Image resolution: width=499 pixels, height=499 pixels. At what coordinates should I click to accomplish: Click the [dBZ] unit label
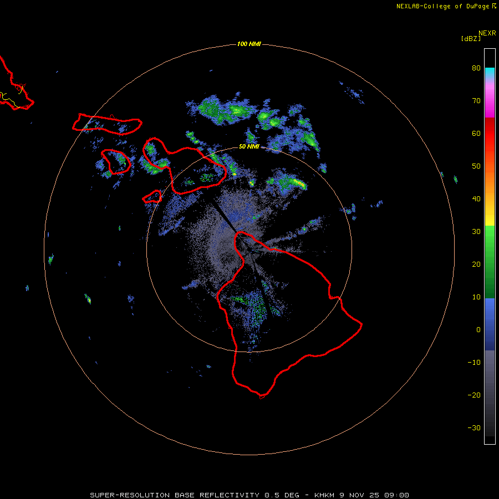pos(471,38)
